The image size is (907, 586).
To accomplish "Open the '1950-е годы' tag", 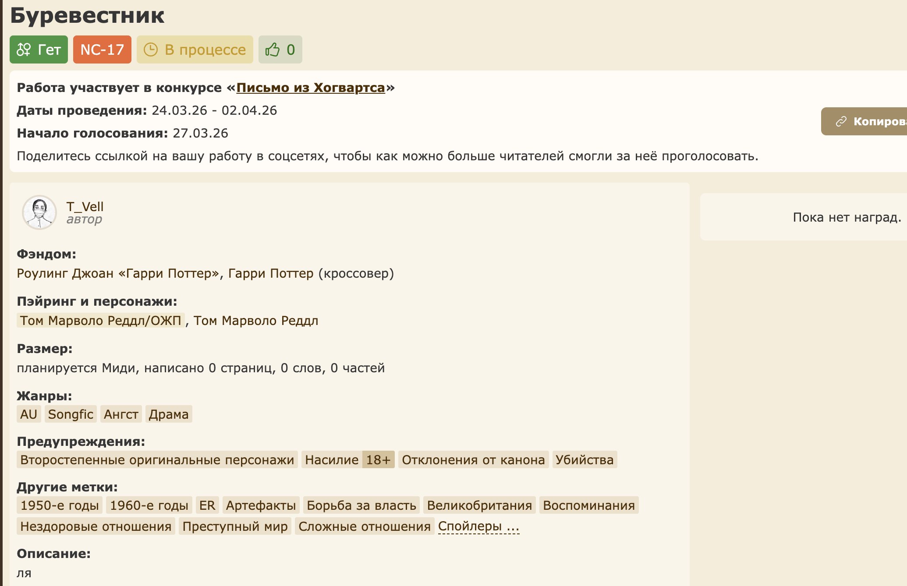I will click(x=60, y=505).
